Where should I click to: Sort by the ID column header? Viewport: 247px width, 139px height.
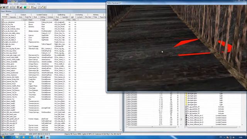(x=12, y=20)
